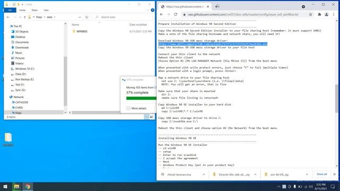Click the File Explorer back arrow
The image size is (340, 191).
(8, 17)
